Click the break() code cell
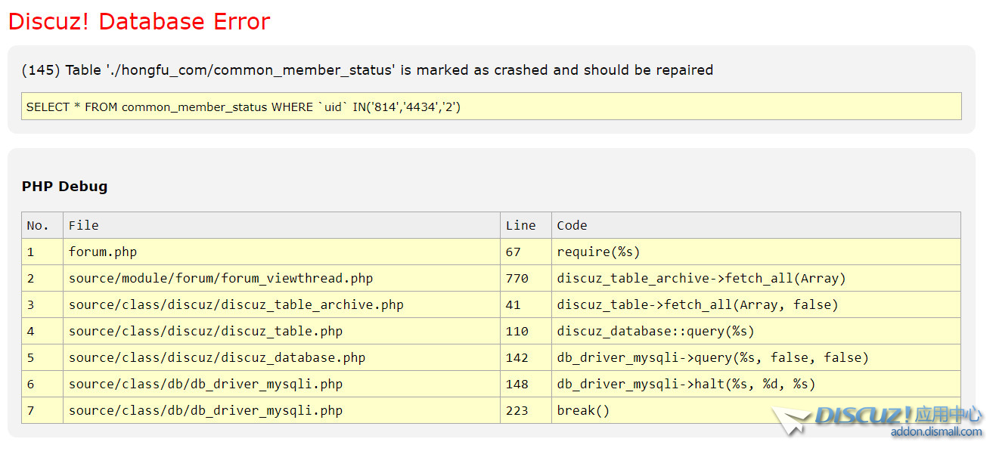 [x=583, y=410]
